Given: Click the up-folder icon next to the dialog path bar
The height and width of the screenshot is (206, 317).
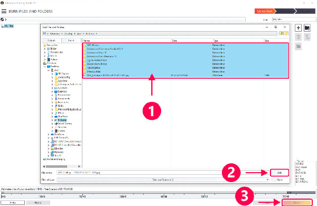Looking at the screenshot, I should (281, 34).
